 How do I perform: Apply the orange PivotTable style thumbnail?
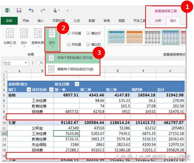[135, 37]
